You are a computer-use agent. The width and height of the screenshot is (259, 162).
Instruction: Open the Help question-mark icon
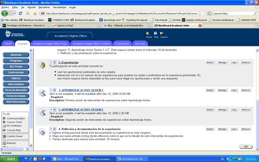(x=155, y=33)
